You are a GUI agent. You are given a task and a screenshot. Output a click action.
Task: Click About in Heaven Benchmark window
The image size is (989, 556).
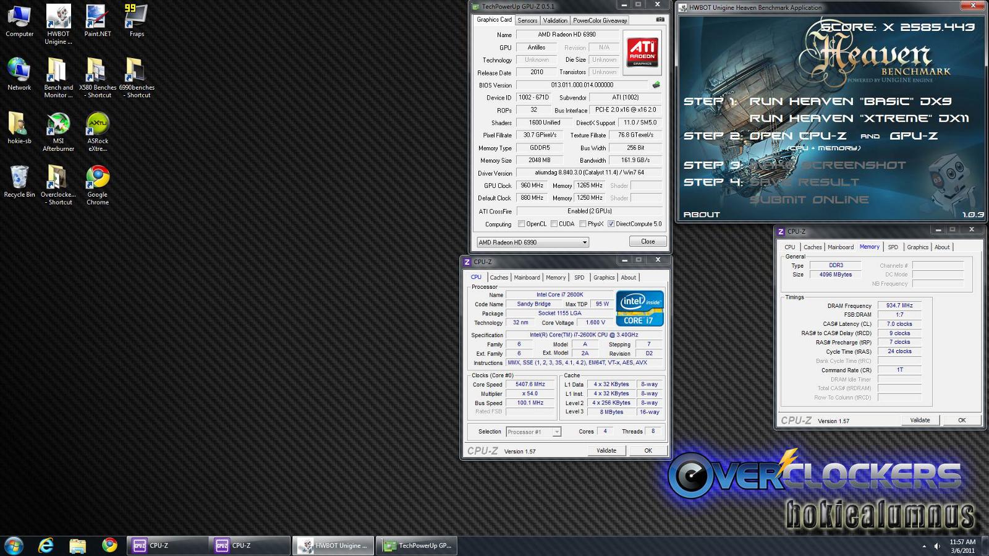click(x=702, y=215)
